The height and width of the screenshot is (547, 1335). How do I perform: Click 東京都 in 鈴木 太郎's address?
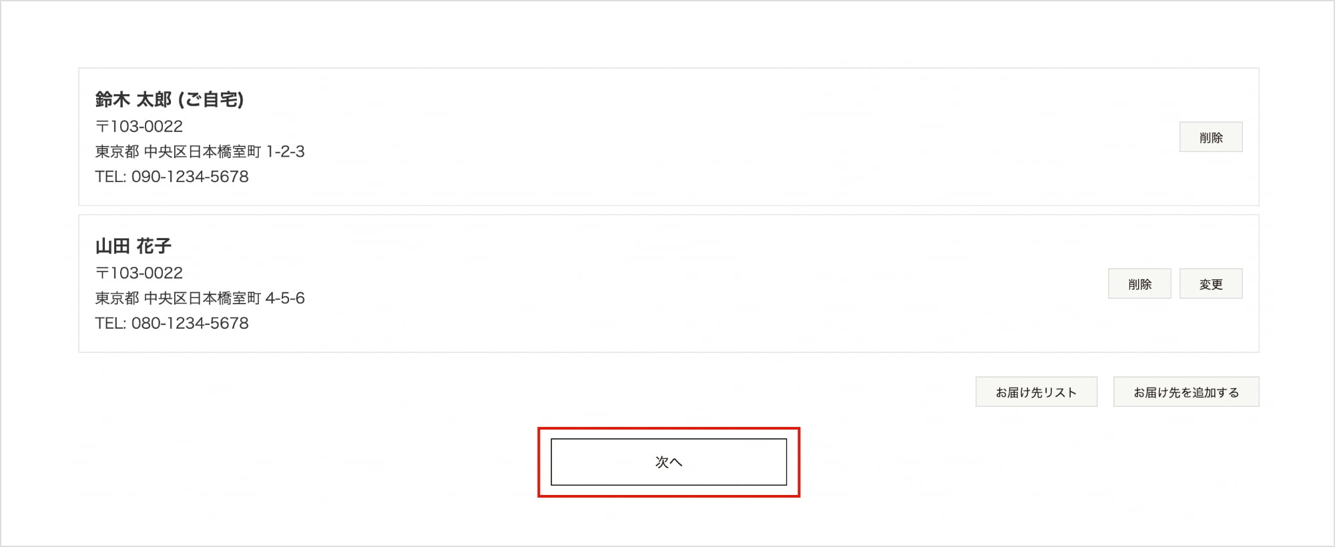point(117,151)
